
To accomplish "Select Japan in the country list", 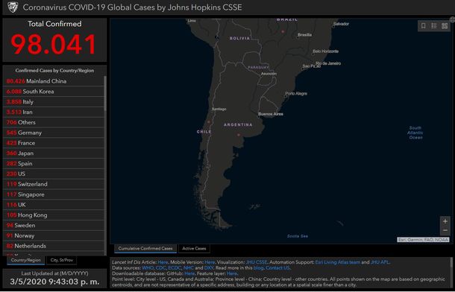I will pyautogui.click(x=53, y=153).
